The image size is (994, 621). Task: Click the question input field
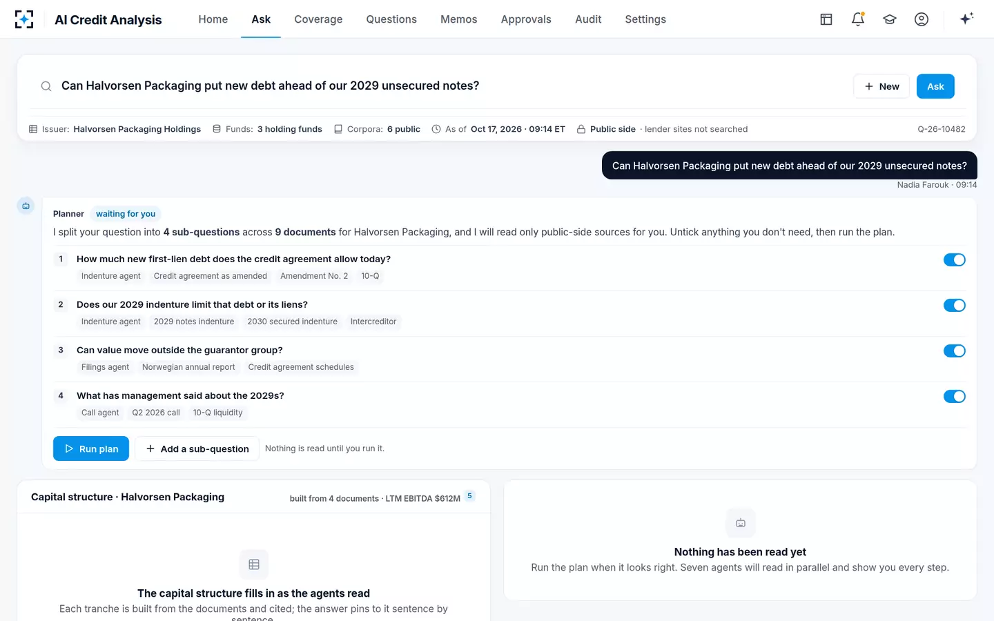(x=452, y=86)
